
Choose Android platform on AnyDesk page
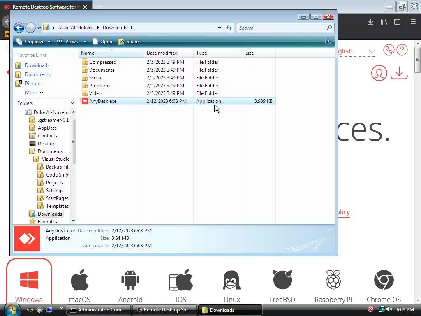[130, 286]
